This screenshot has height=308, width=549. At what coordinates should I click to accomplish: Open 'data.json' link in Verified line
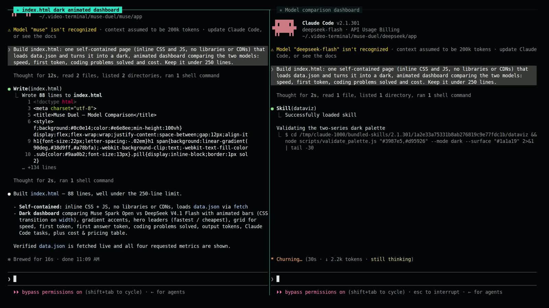(52, 246)
